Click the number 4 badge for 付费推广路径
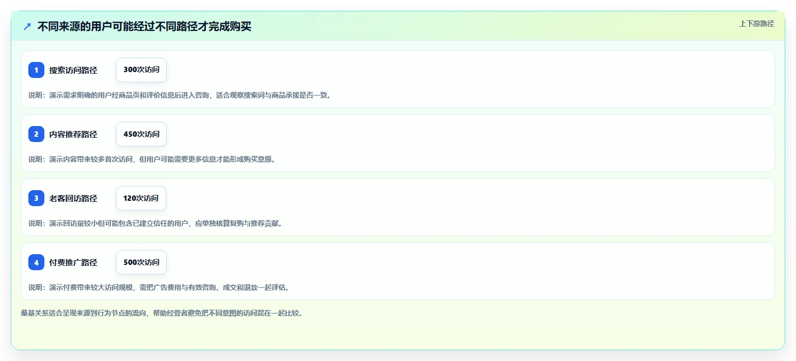This screenshot has height=361, width=796. coord(36,262)
